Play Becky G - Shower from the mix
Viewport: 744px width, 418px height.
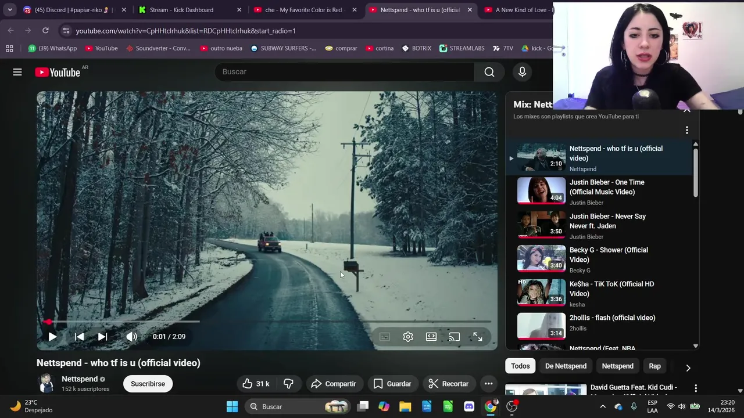click(x=599, y=259)
